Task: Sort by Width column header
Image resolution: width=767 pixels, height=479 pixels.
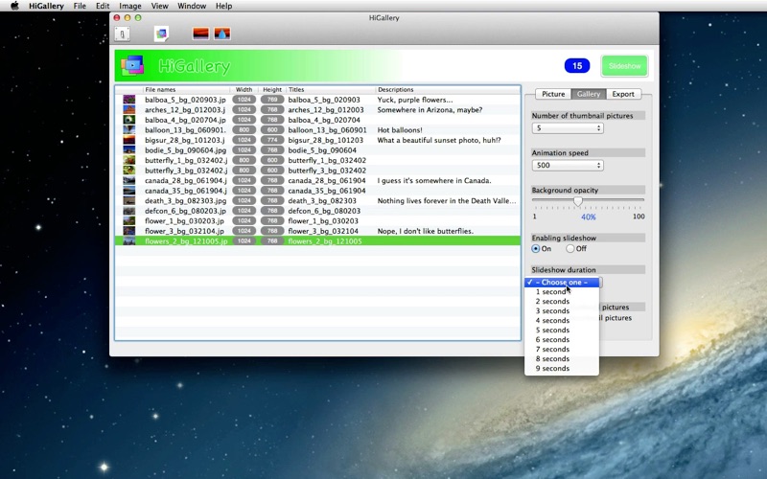Action: [244, 89]
